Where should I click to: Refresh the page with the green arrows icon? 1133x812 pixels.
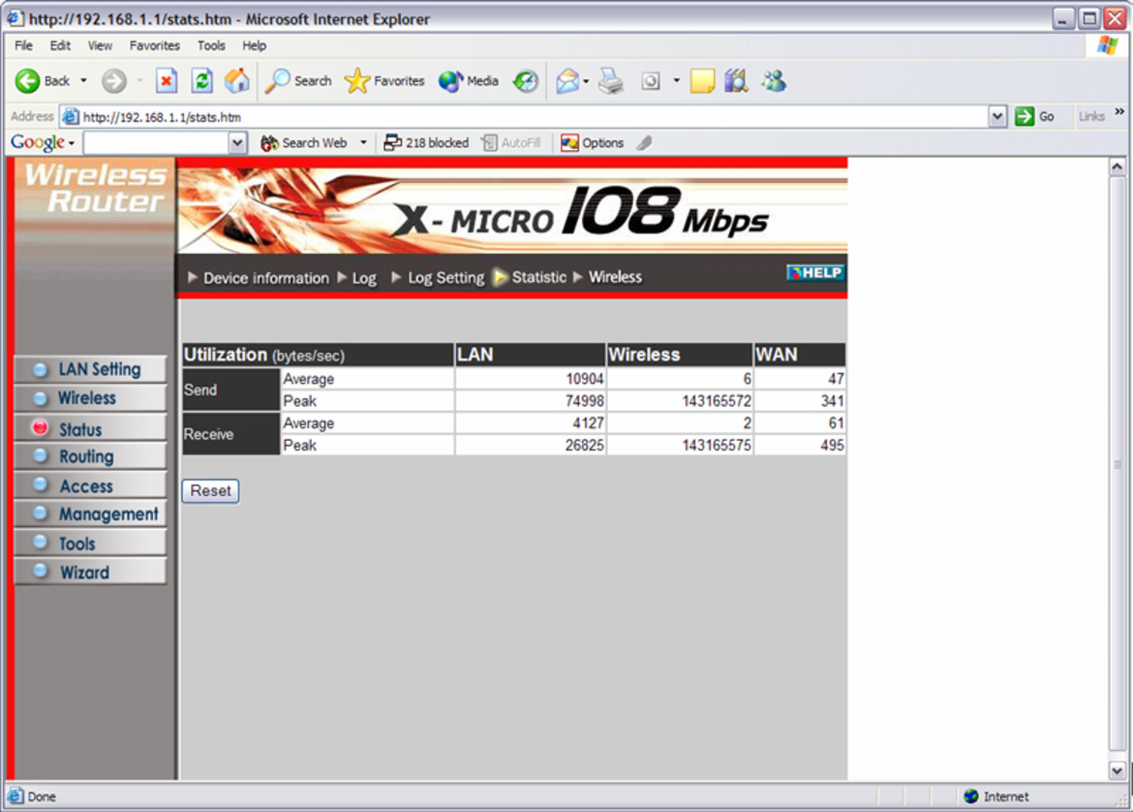click(201, 81)
